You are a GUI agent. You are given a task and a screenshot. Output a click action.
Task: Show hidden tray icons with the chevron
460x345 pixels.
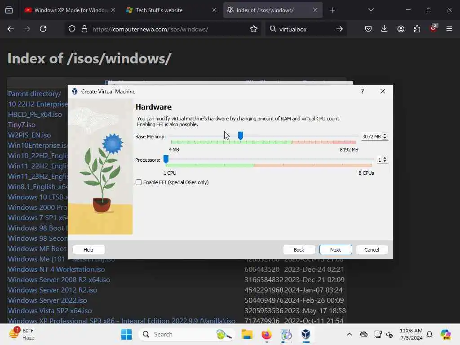coord(349,334)
